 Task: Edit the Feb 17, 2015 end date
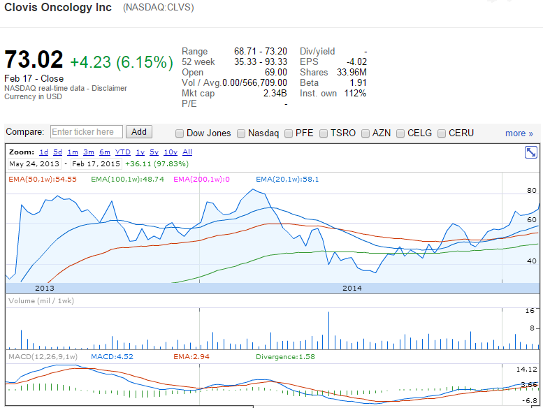[96, 164]
